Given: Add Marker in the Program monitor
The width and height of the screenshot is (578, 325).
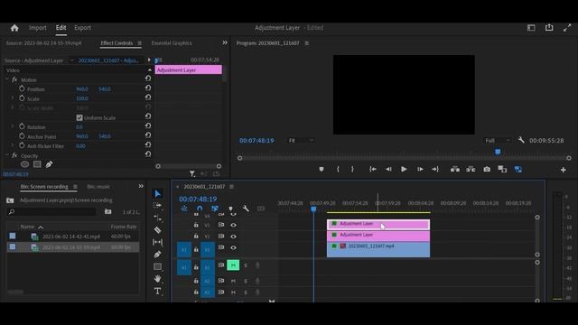Looking at the screenshot, I should tap(322, 169).
